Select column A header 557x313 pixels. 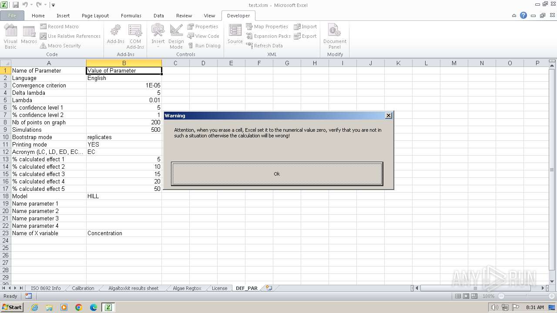tap(49, 63)
